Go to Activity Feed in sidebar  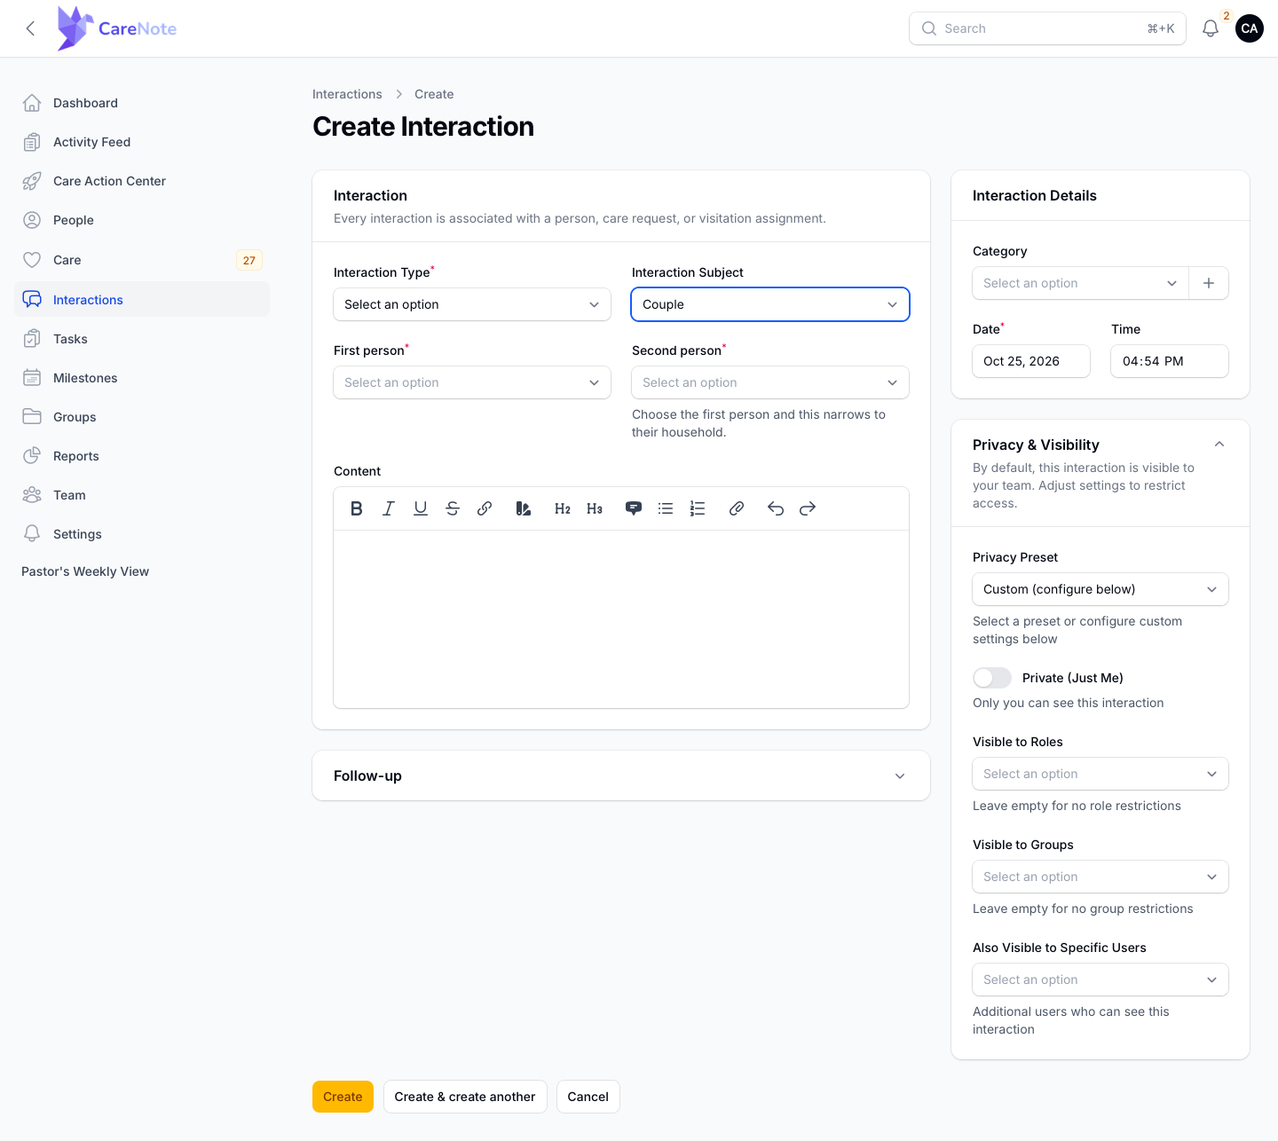click(142, 142)
